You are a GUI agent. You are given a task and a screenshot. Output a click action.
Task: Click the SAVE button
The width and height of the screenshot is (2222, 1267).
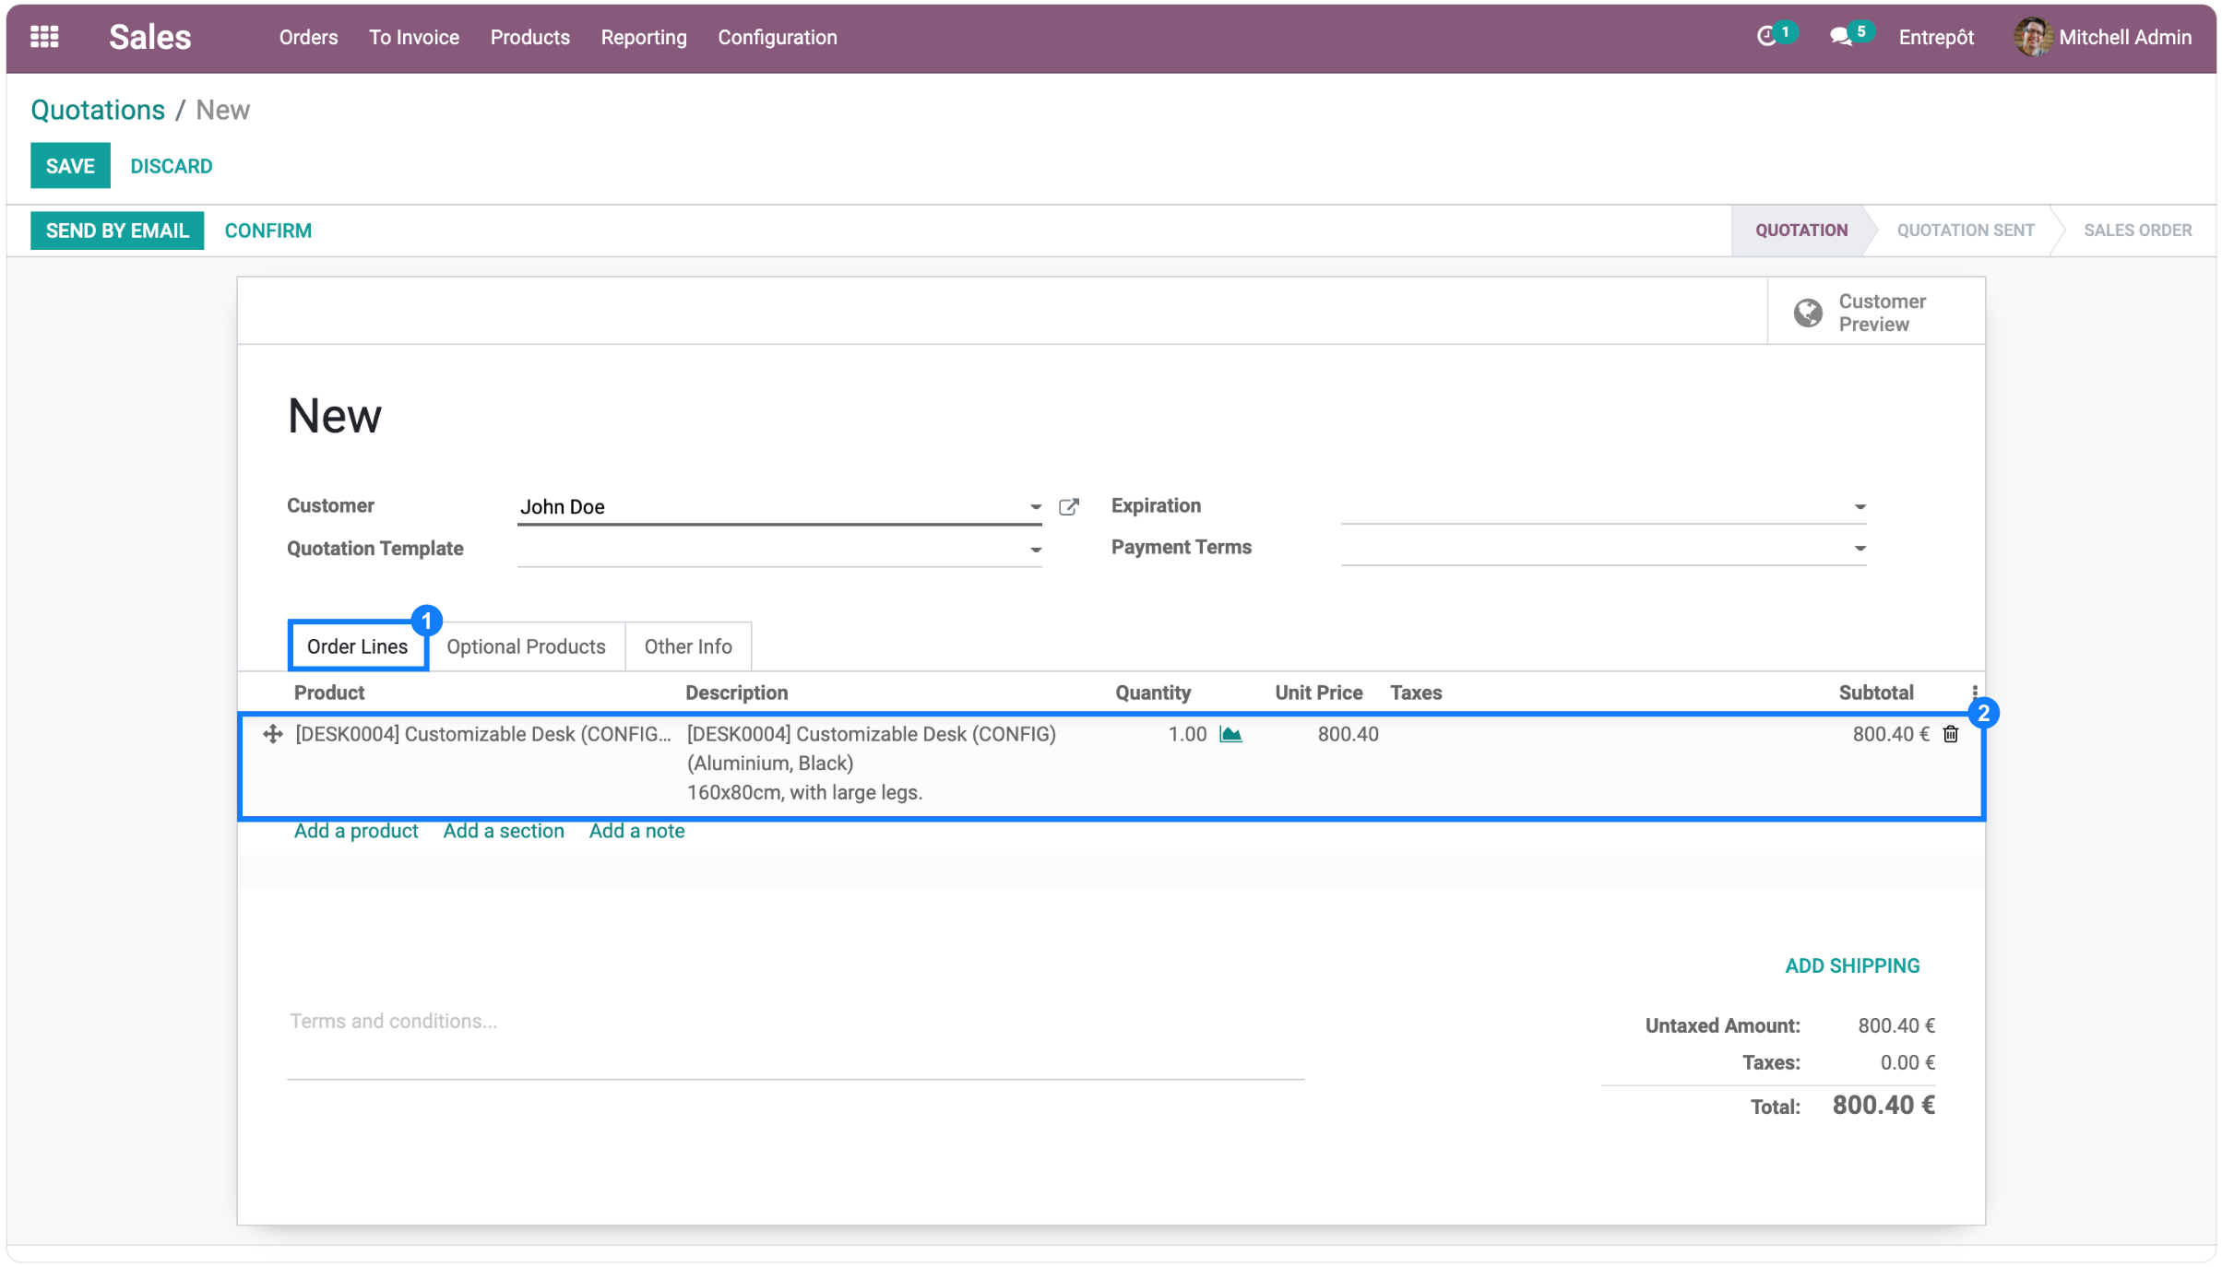tap(70, 166)
